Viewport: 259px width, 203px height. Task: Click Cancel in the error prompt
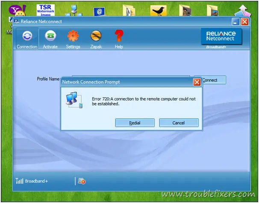tap(179, 123)
